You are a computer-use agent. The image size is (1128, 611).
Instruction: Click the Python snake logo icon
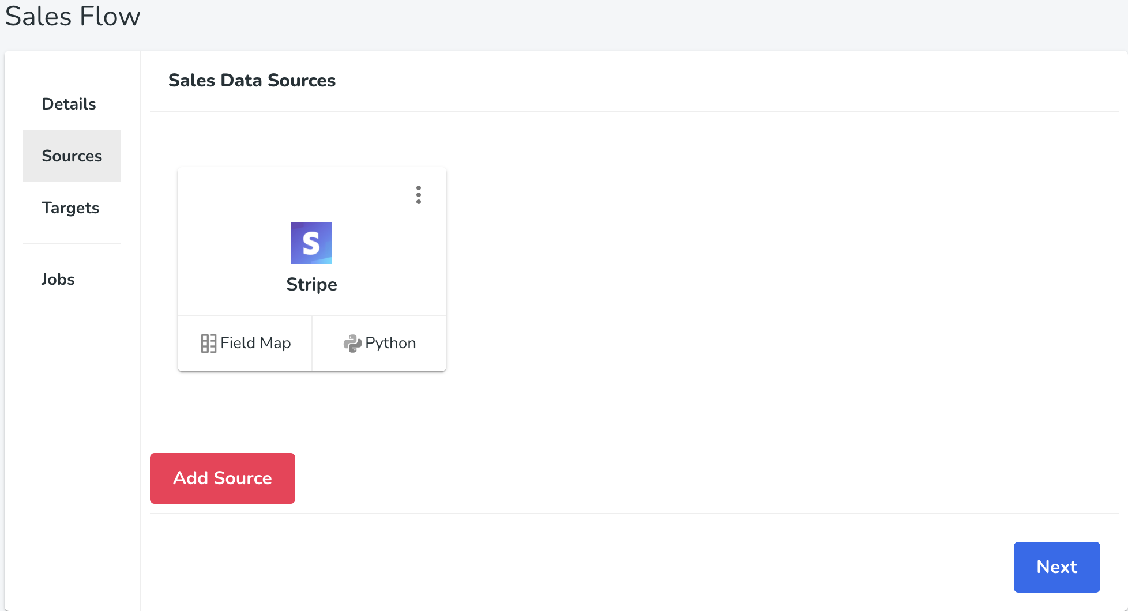[x=352, y=344]
